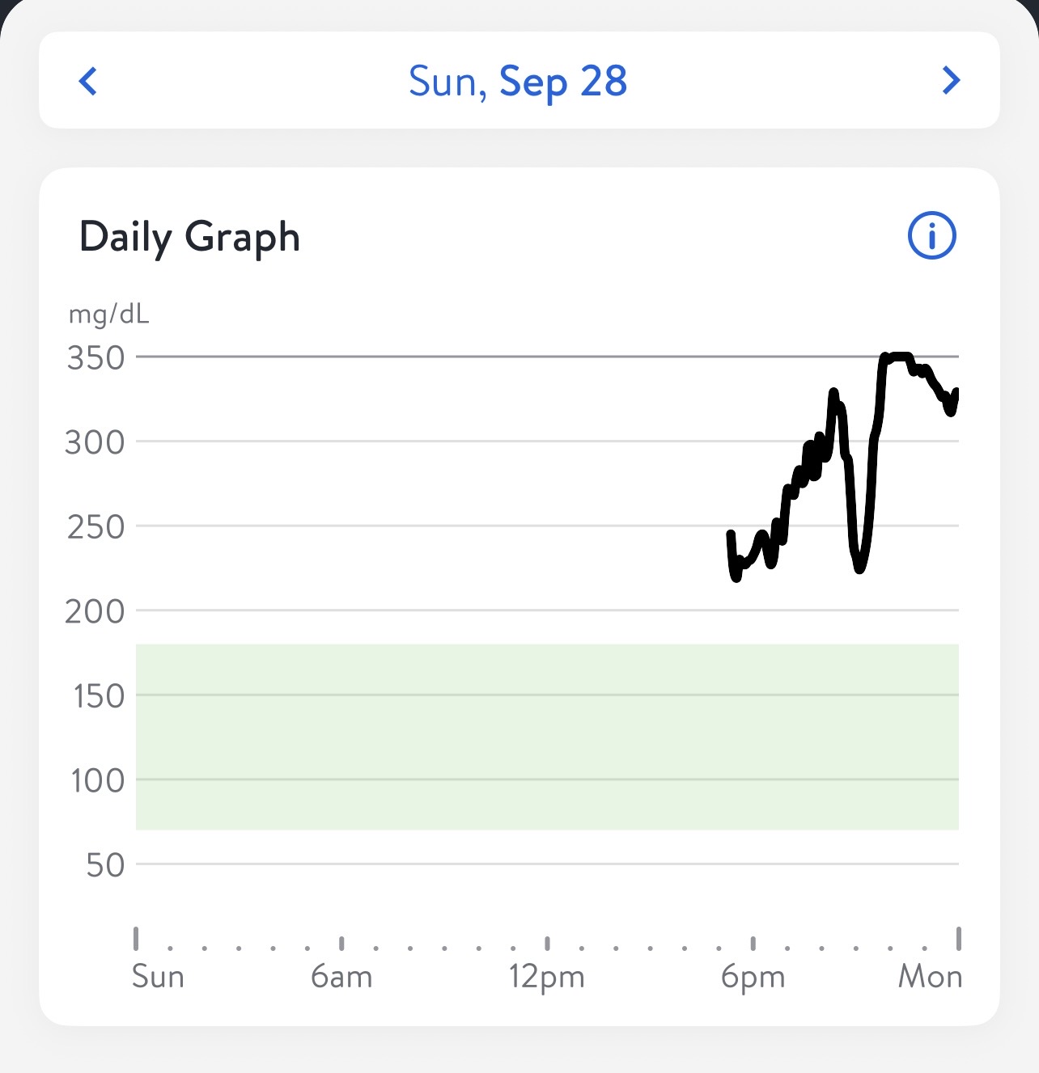Open the Daily Graph info icon

pos(932,236)
